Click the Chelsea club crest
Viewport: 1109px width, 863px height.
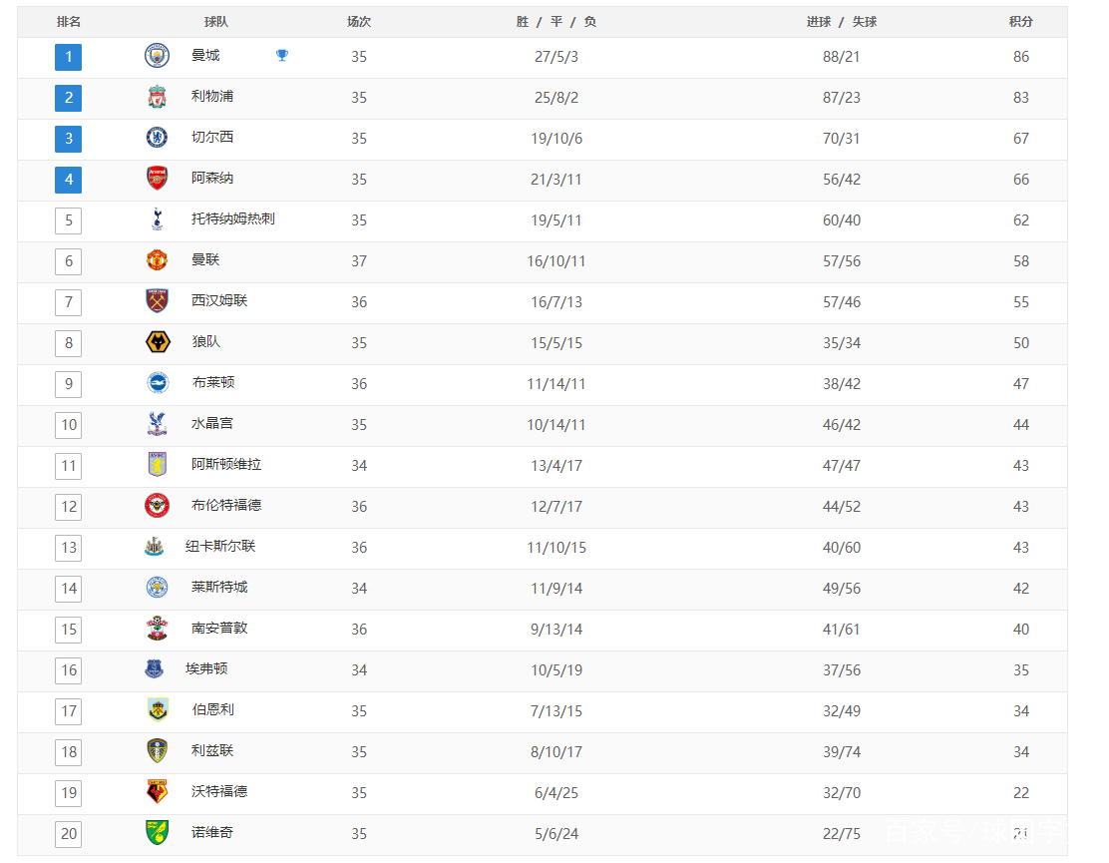click(x=157, y=138)
